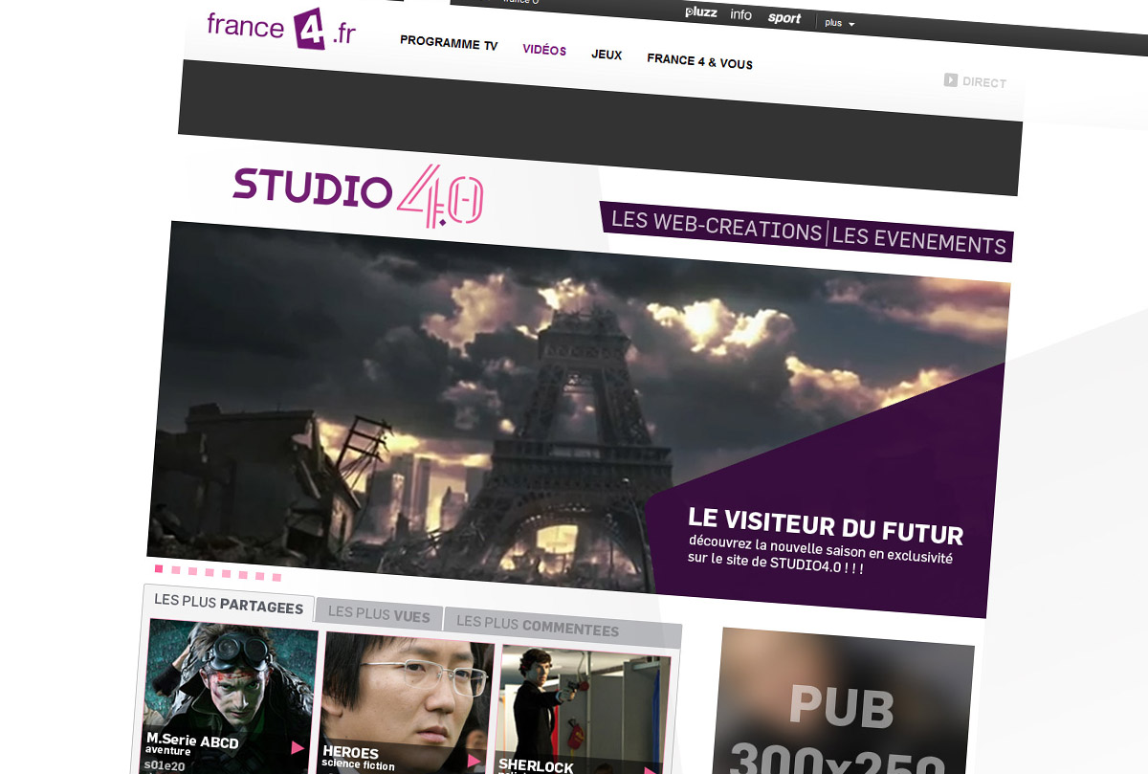Open the PROGRAMME TV menu
The image size is (1148, 774).
[x=449, y=43]
